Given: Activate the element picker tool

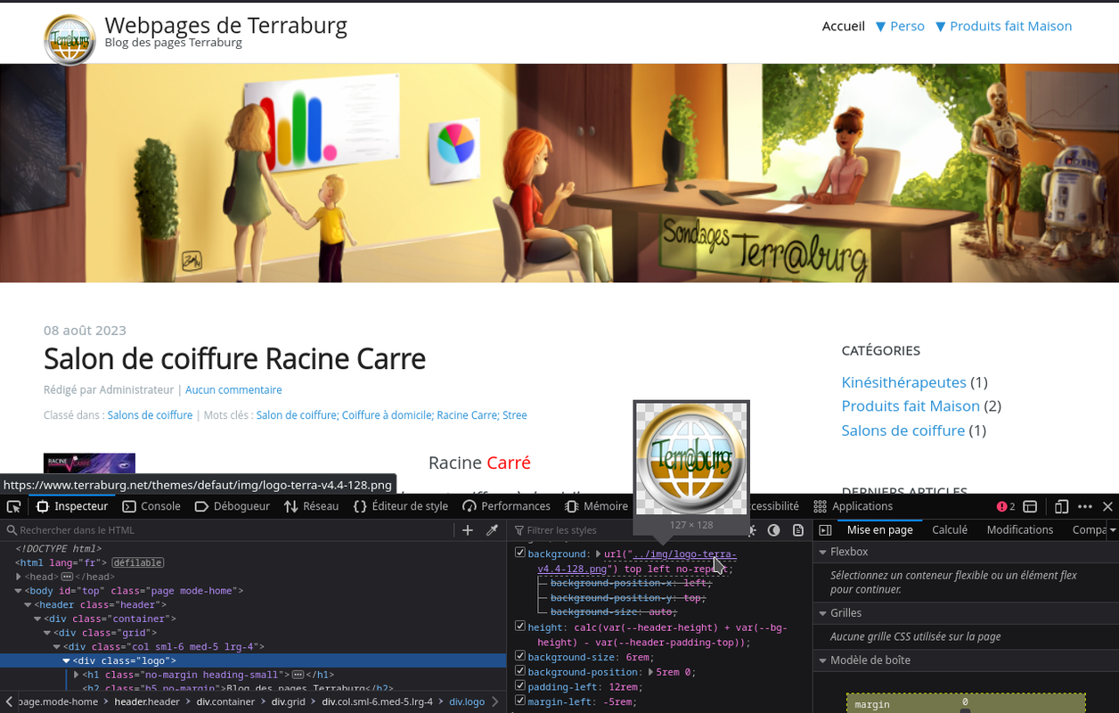Looking at the screenshot, I should point(13,506).
